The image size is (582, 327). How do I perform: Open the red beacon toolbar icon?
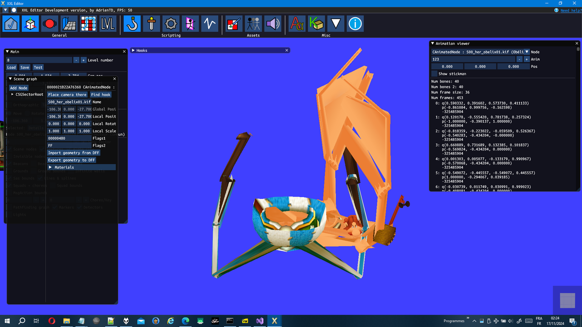click(x=50, y=24)
